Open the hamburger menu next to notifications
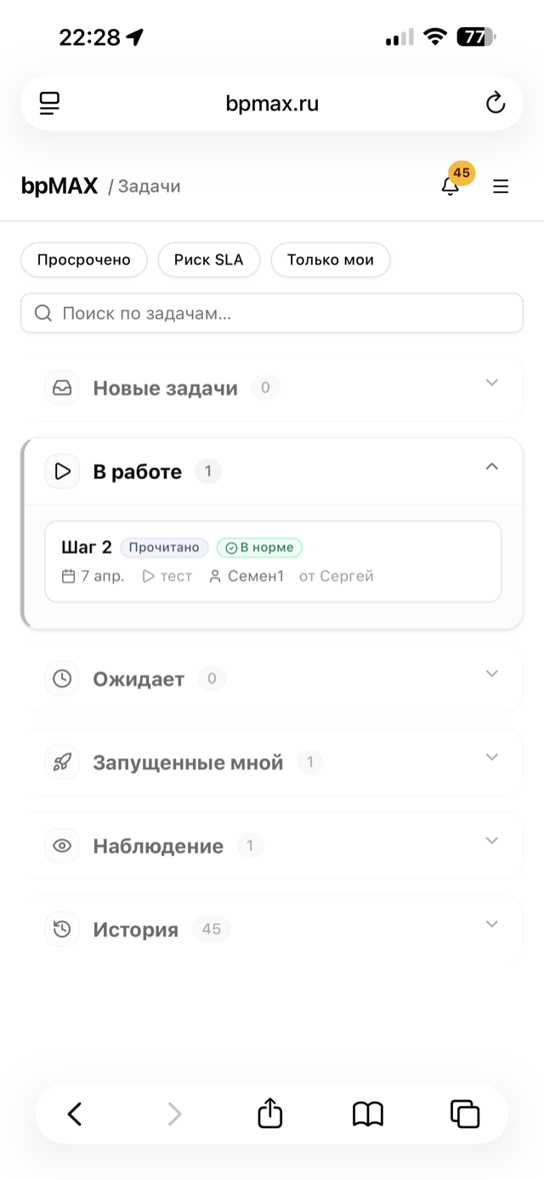This screenshot has width=544, height=1180. click(x=501, y=185)
